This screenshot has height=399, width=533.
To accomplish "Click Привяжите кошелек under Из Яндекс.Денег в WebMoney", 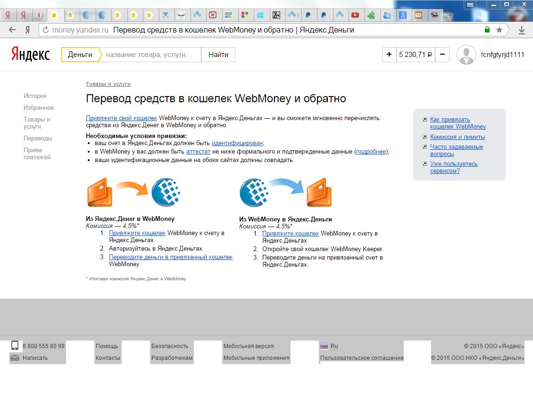I will click(x=137, y=233).
